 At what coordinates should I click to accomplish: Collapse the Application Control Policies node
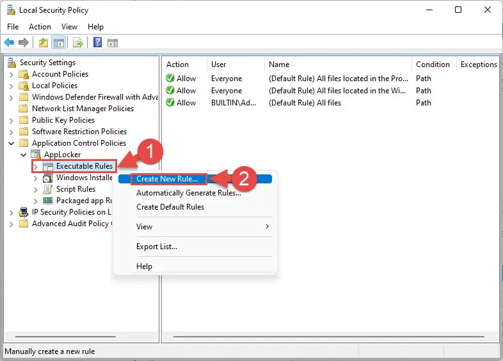(12, 143)
